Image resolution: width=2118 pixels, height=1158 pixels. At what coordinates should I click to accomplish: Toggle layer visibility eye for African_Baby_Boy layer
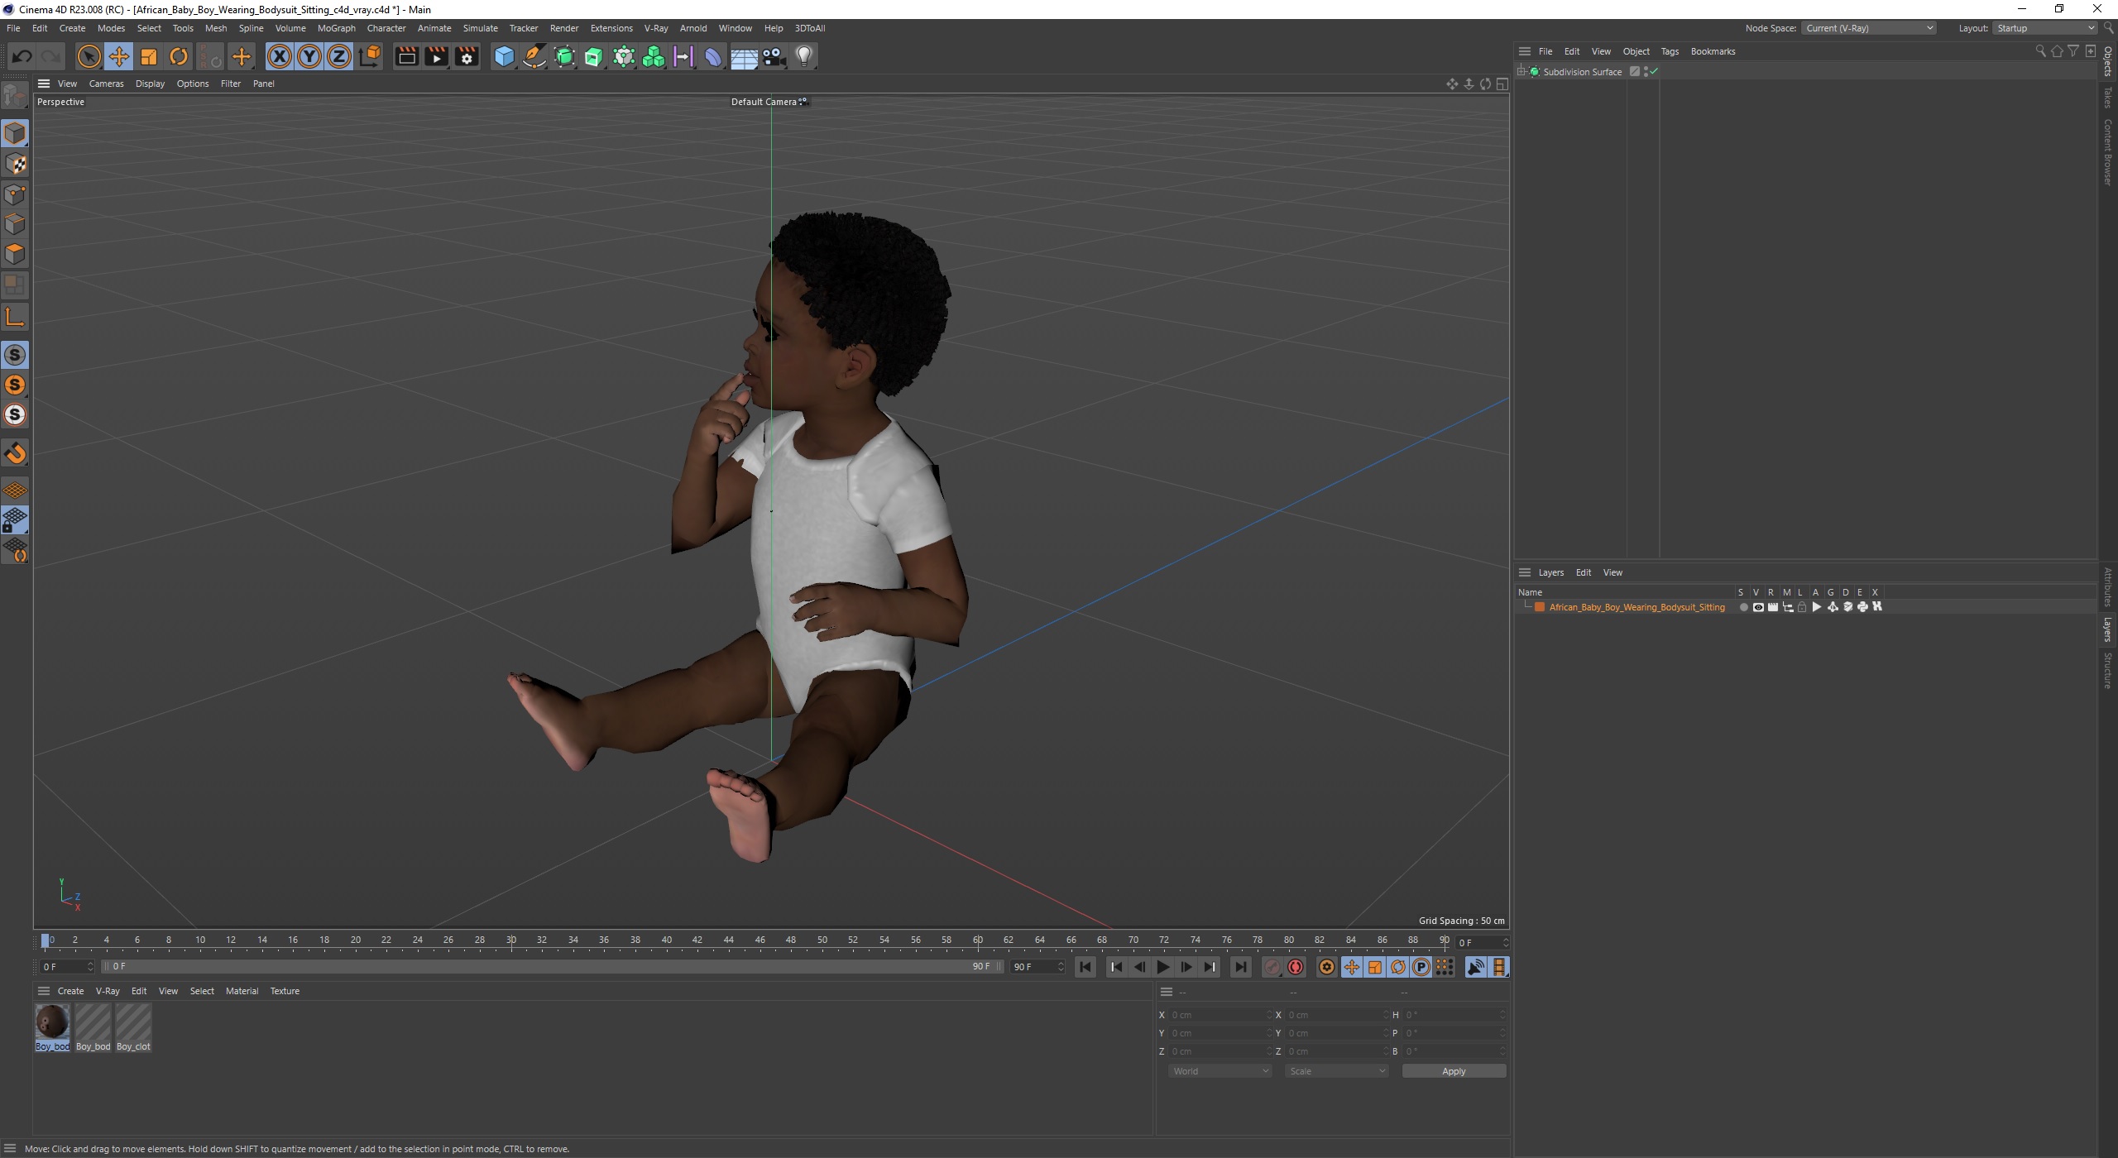[1758, 607]
